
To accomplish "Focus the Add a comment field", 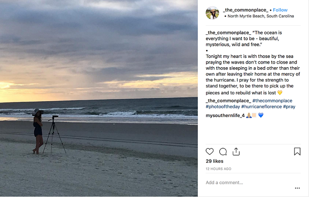I will (248, 183).
